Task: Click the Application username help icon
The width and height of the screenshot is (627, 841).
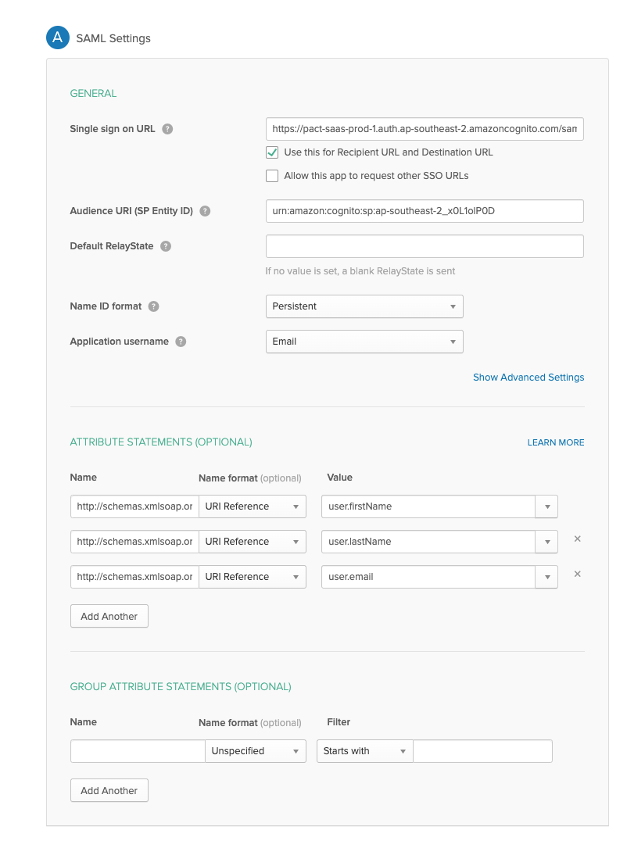Action: coord(181,342)
